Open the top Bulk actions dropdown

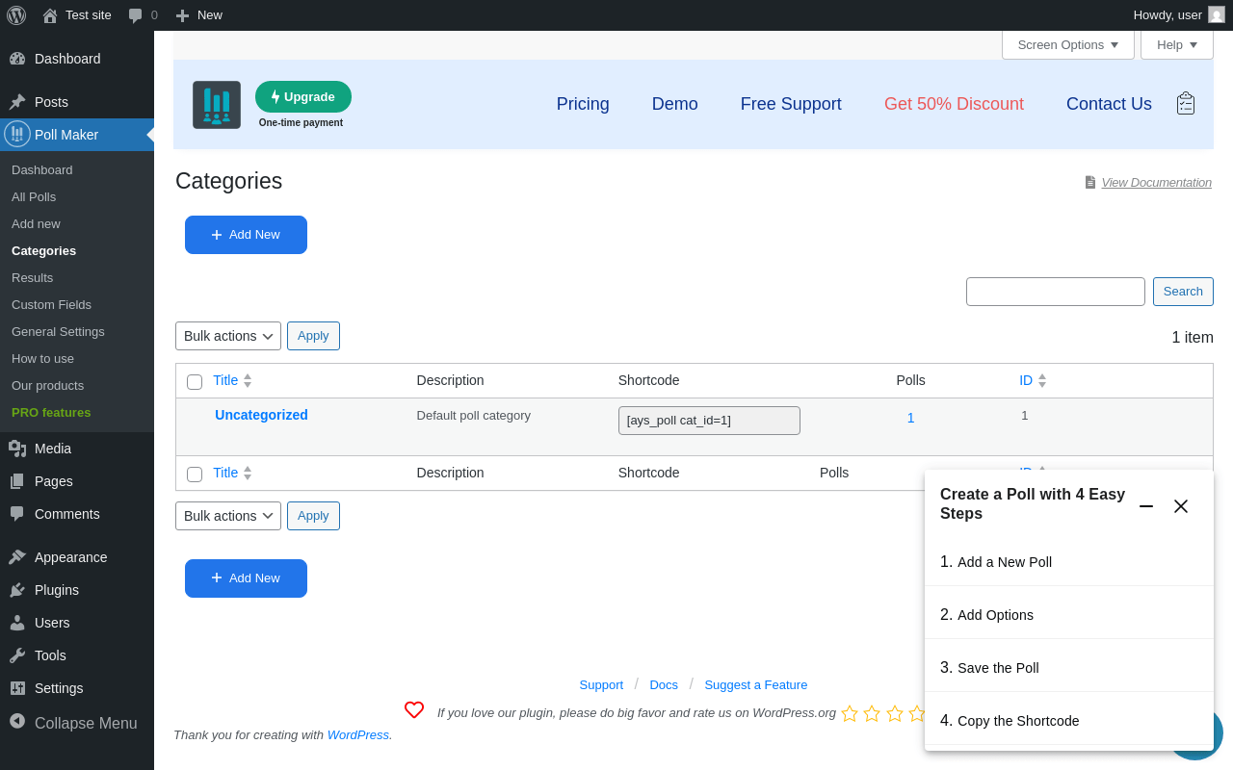[x=228, y=336]
